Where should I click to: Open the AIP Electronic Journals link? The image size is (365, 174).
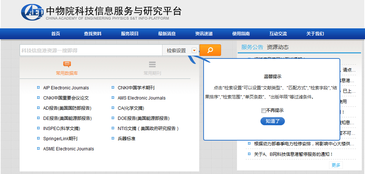tap(66, 88)
